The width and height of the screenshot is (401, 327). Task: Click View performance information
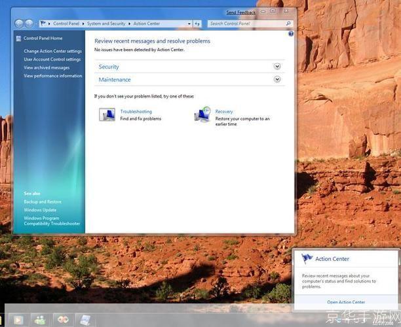click(x=53, y=76)
